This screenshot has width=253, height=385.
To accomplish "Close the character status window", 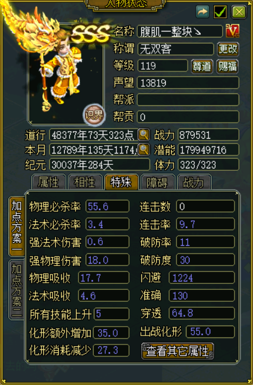I will click(239, 12).
